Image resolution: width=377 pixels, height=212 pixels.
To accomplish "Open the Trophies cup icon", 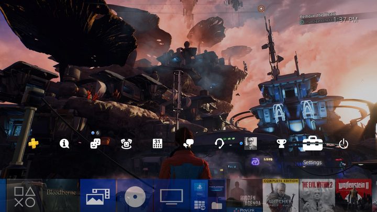I will point(281,144).
